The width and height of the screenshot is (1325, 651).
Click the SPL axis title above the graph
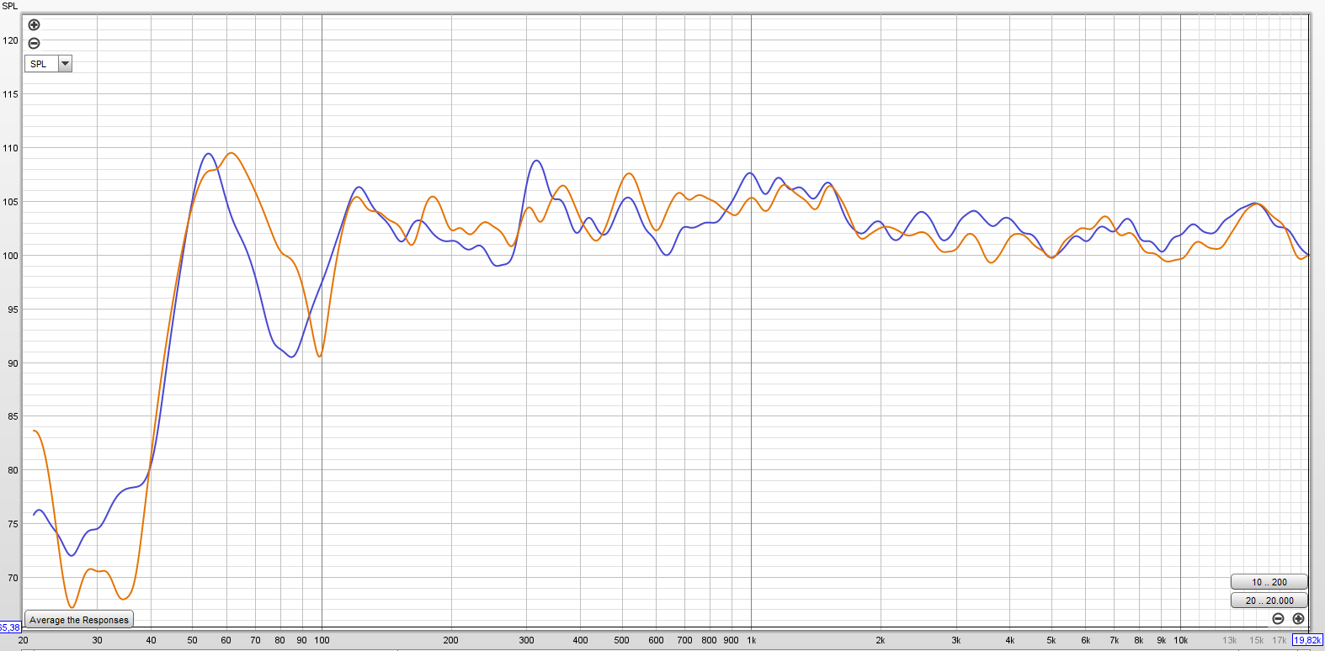(x=10, y=6)
